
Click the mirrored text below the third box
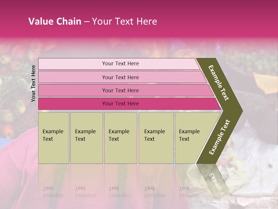[x=119, y=192]
